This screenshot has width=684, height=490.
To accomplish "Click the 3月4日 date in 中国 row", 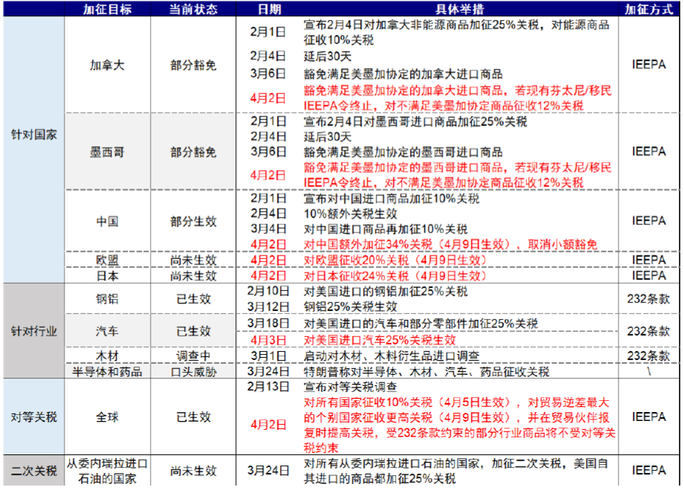I will (268, 229).
